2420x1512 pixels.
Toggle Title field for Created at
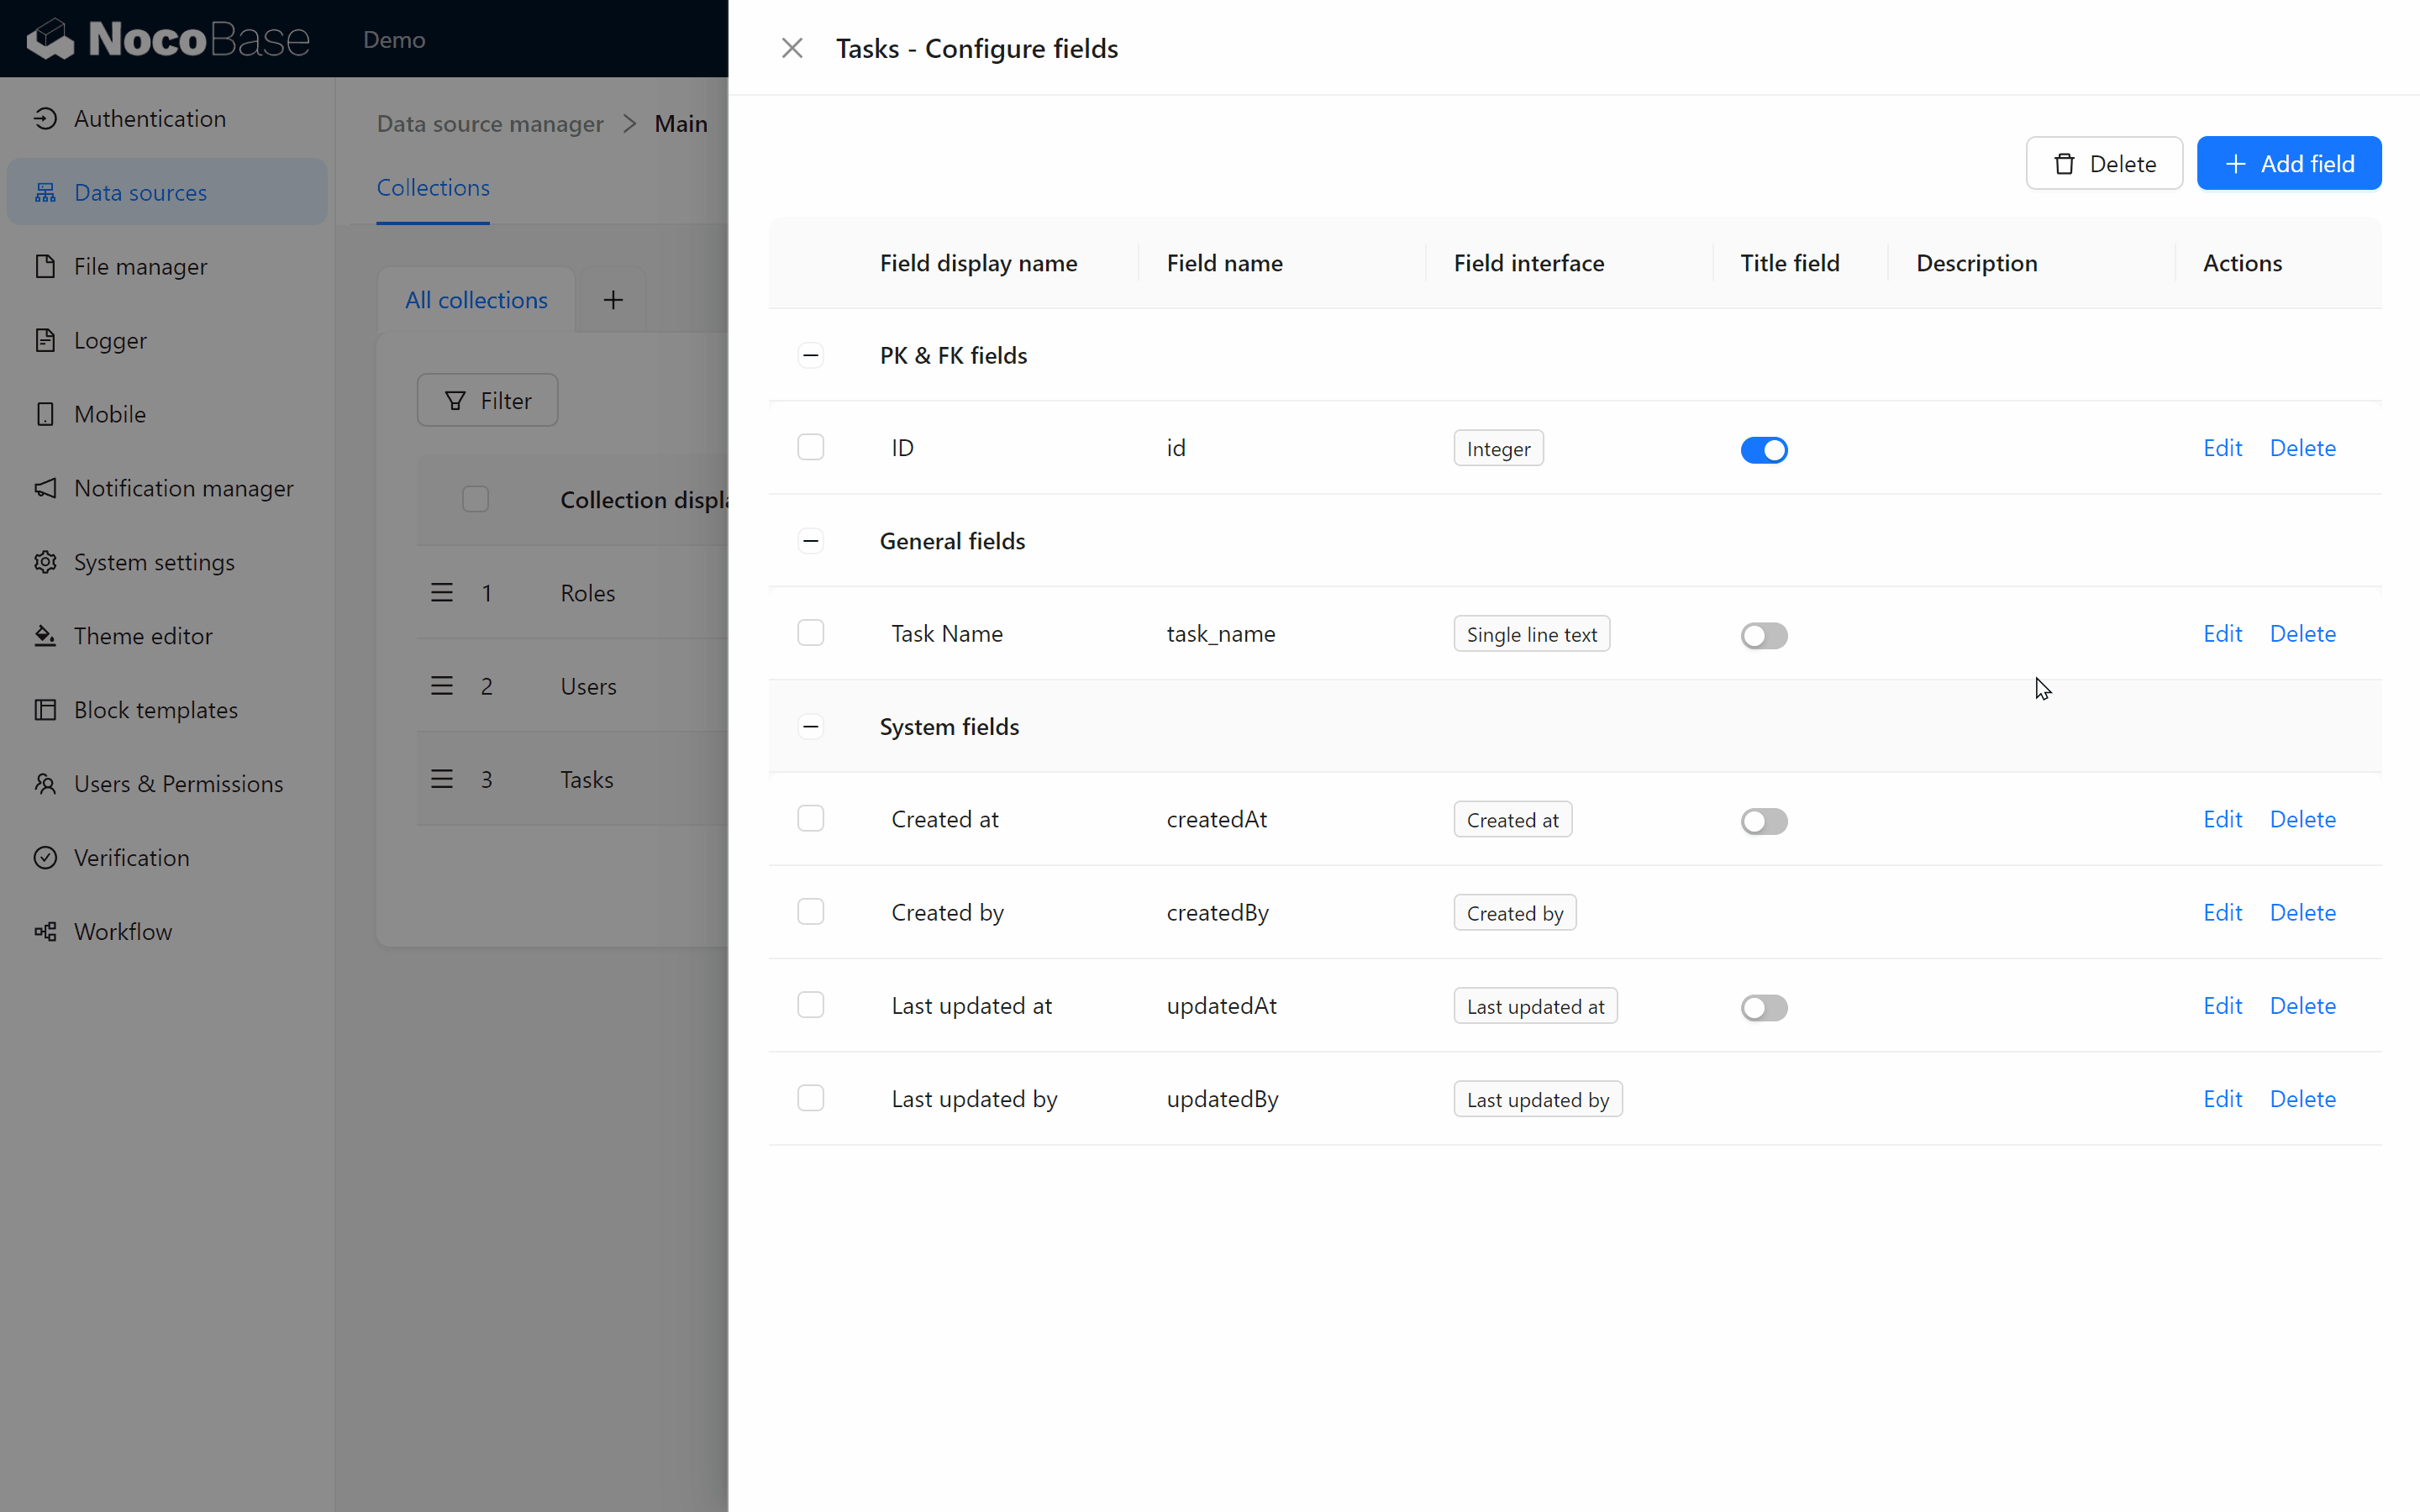coord(1765,819)
